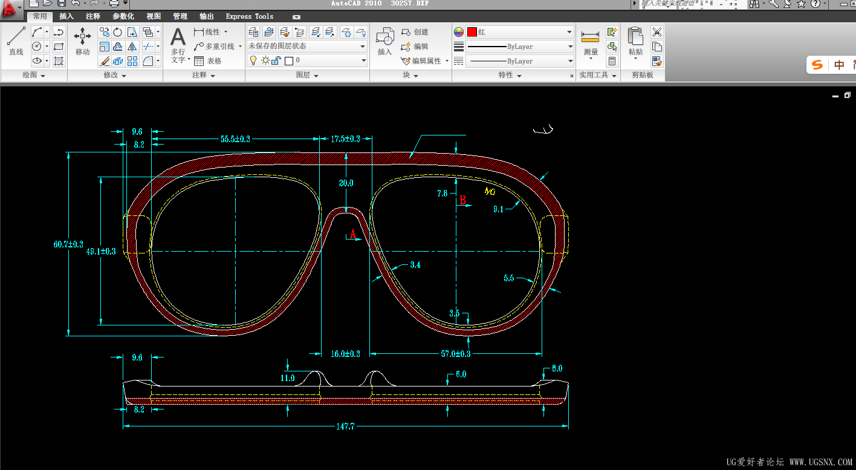The height and width of the screenshot is (470, 856).
Task: Toggle the layer on/off light bulb
Action: (254, 60)
